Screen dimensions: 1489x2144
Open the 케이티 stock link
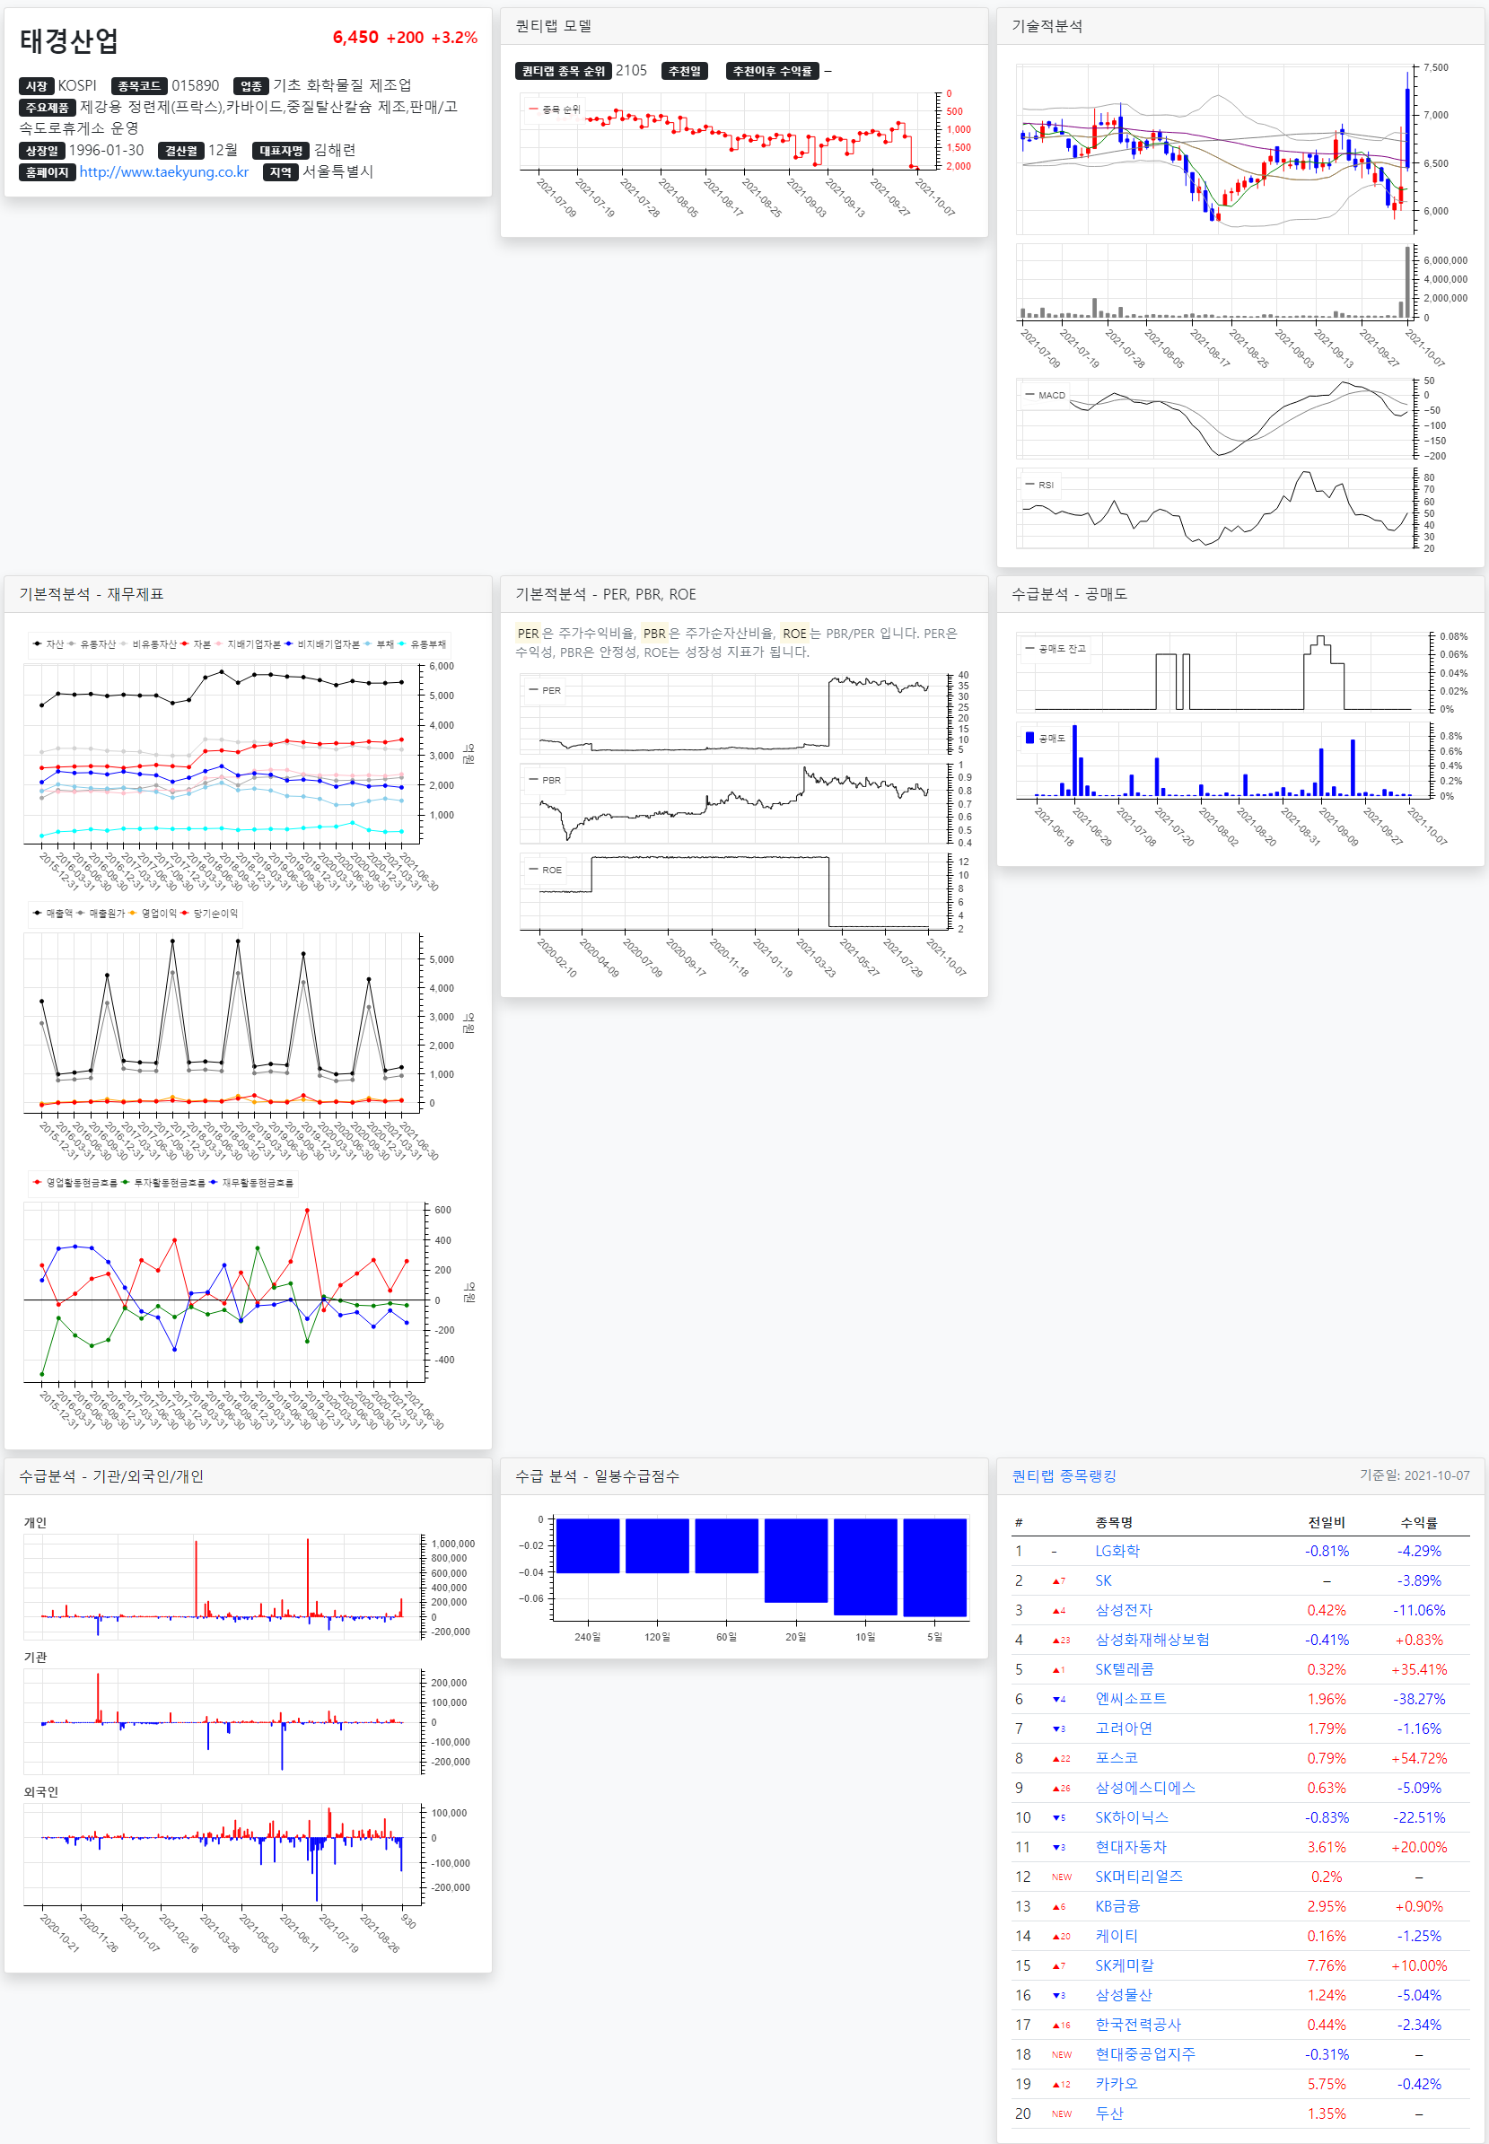point(1116,1936)
